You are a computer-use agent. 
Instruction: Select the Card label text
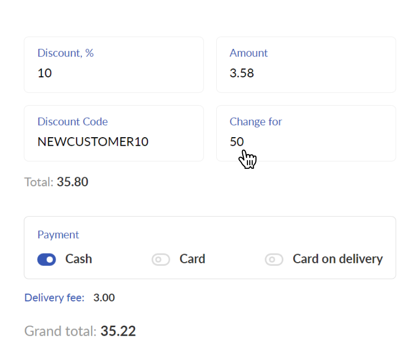tap(192, 259)
